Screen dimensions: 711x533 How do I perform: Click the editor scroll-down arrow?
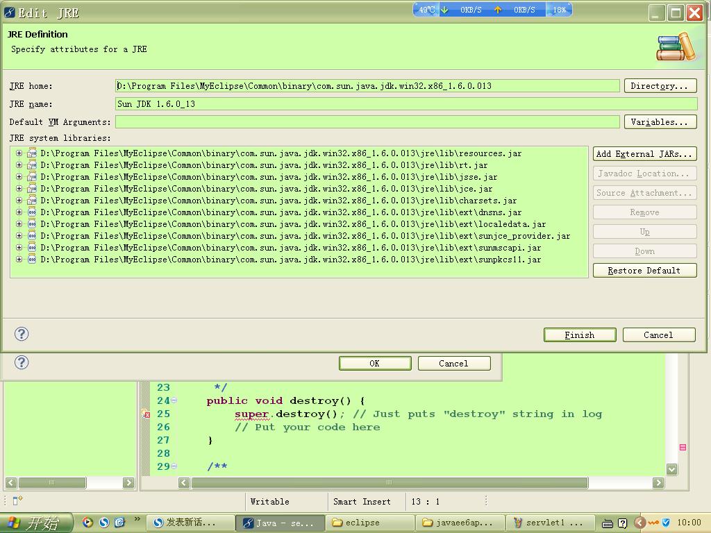pos(671,469)
